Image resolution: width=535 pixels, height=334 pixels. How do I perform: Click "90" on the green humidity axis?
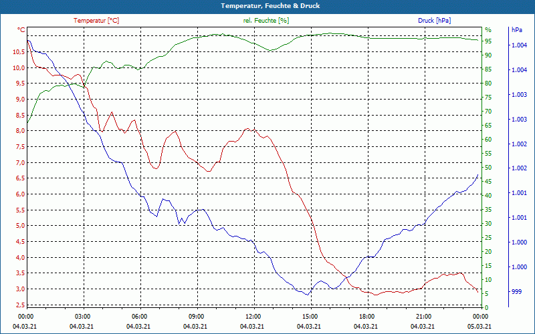tap(488, 55)
